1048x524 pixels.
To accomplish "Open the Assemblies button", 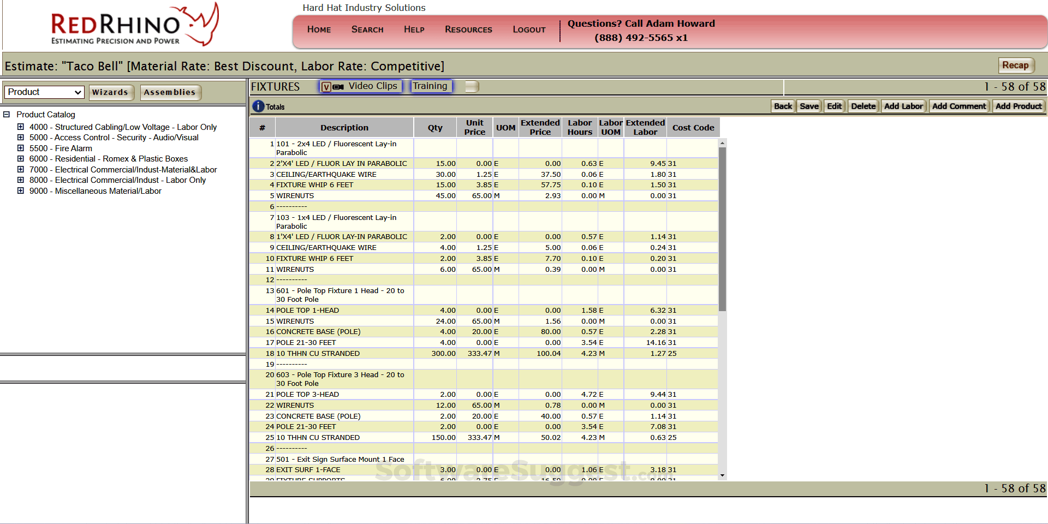I will point(170,92).
